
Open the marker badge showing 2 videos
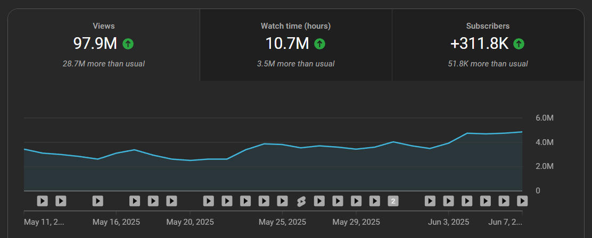pos(393,201)
